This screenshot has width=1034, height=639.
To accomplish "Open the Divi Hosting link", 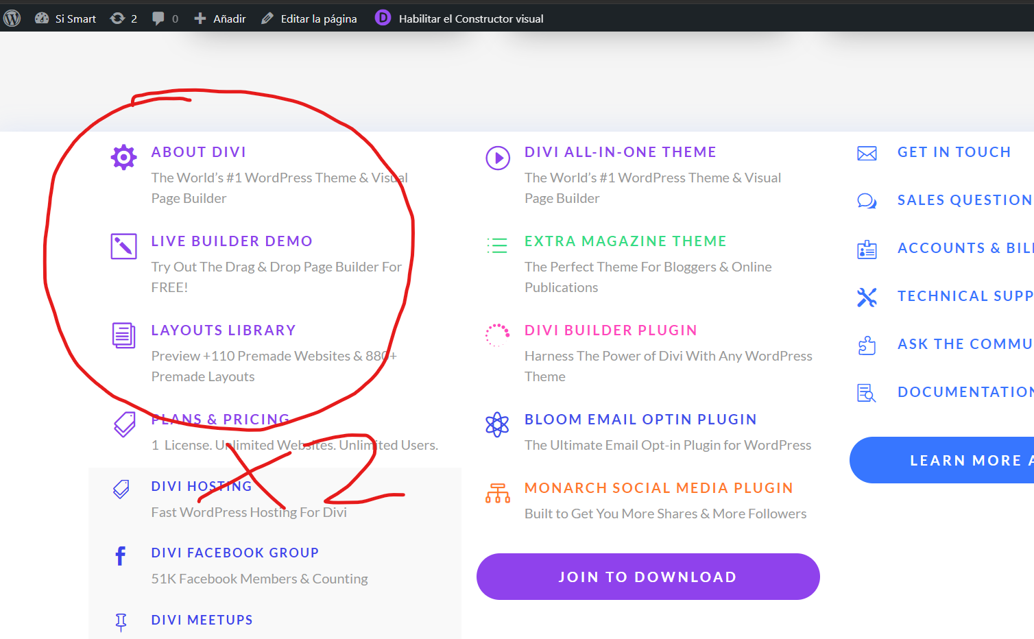I will [202, 486].
